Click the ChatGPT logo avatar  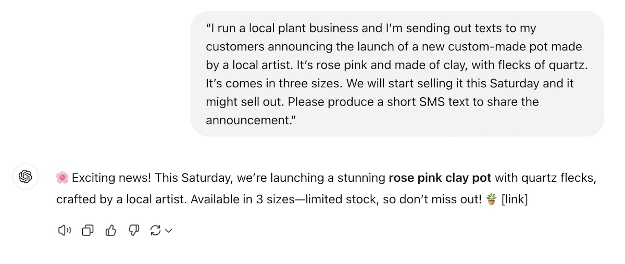(26, 177)
